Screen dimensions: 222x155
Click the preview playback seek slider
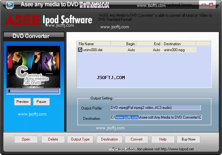[33, 91]
